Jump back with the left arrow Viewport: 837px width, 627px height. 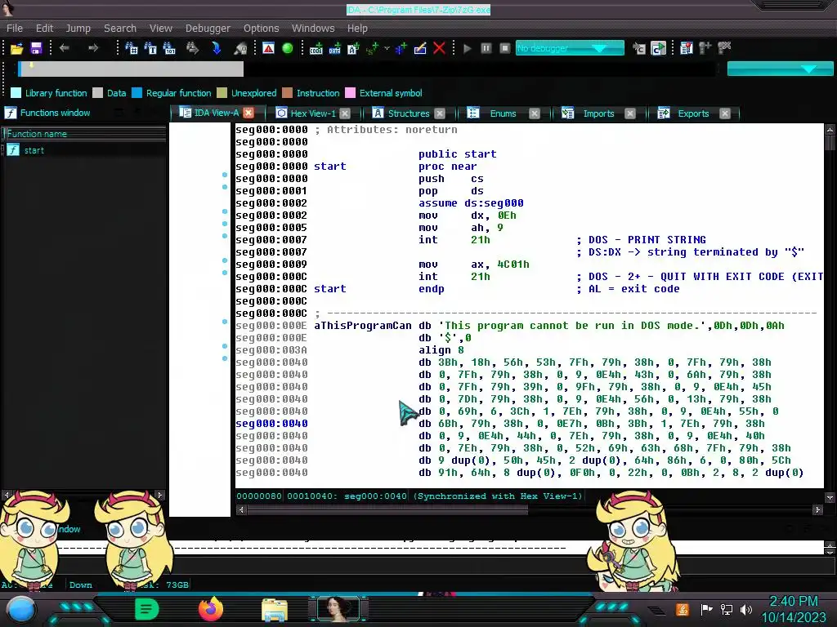coord(65,48)
